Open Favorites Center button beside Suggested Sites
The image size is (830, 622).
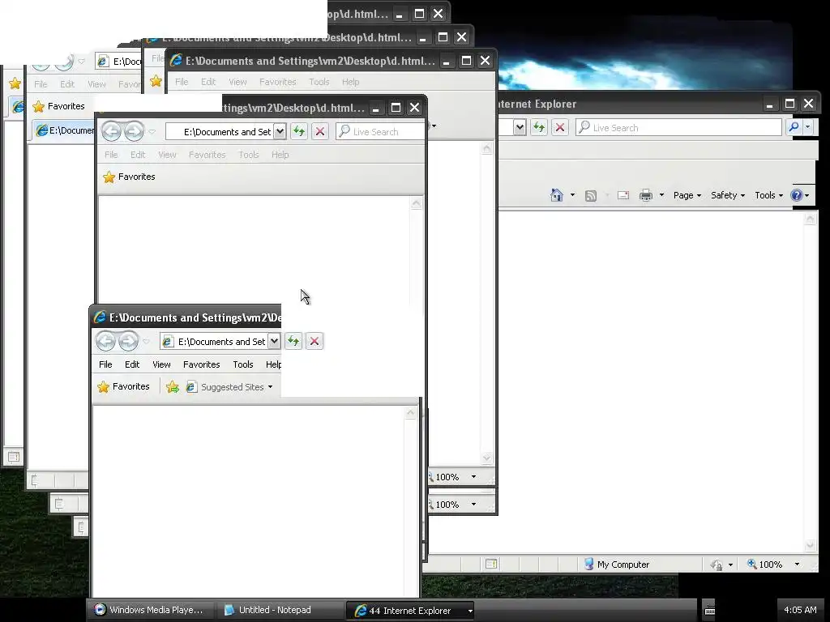124,386
